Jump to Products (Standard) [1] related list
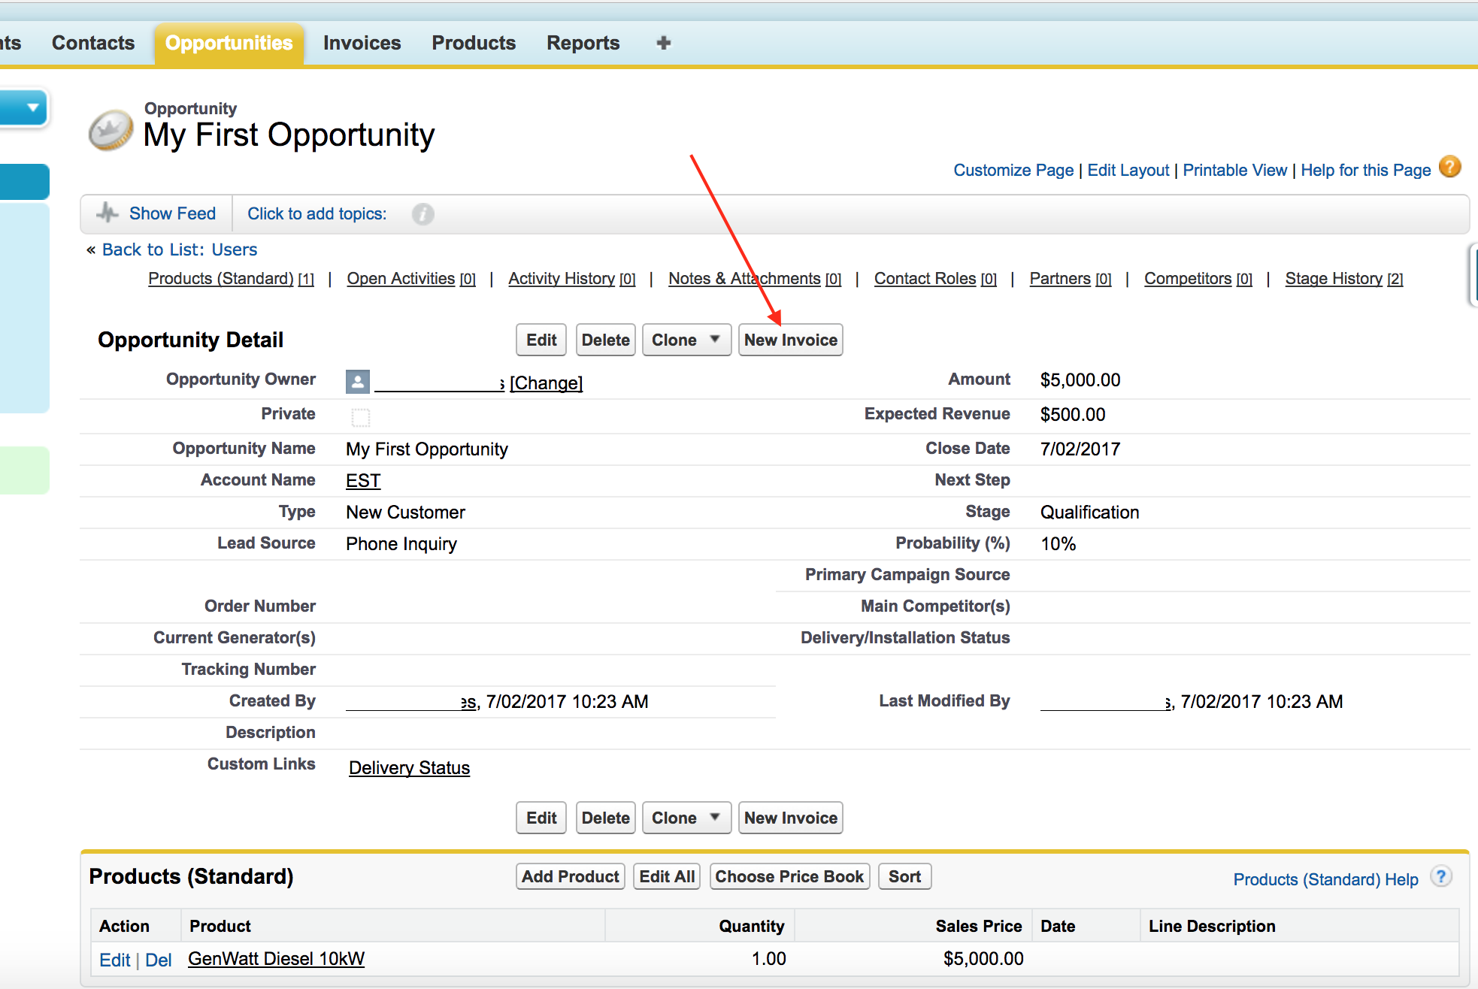Image resolution: width=1478 pixels, height=989 pixels. coord(231,278)
